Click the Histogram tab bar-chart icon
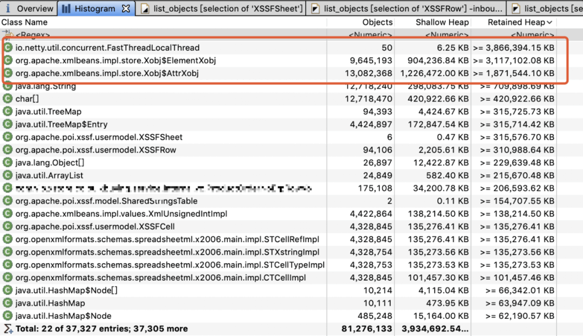 [66, 9]
